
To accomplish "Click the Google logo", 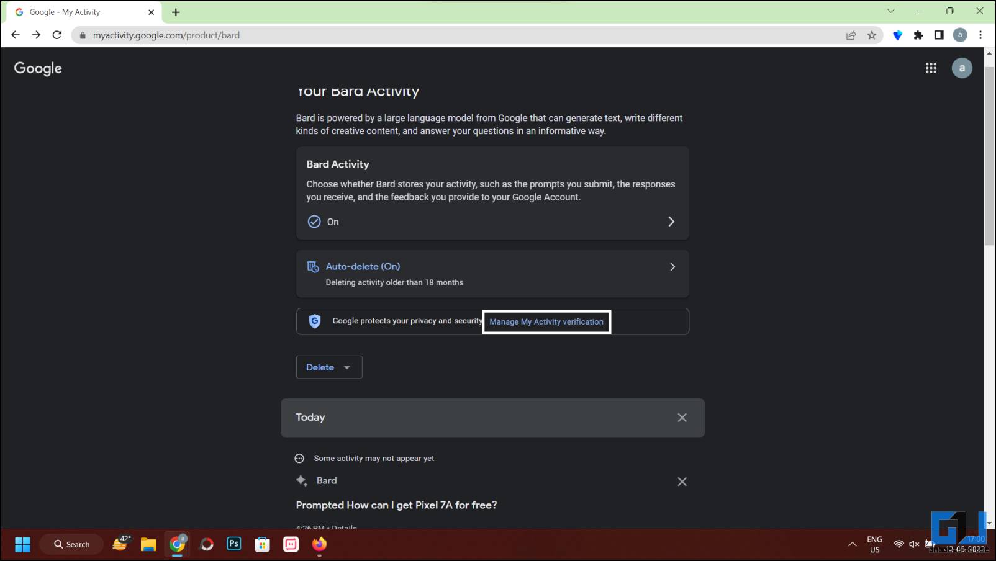I will pos(38,68).
